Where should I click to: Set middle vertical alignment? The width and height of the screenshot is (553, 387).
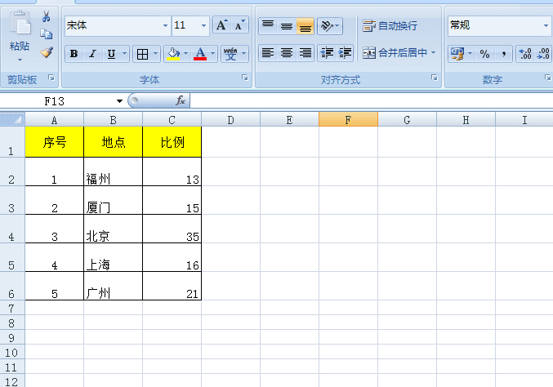click(287, 26)
